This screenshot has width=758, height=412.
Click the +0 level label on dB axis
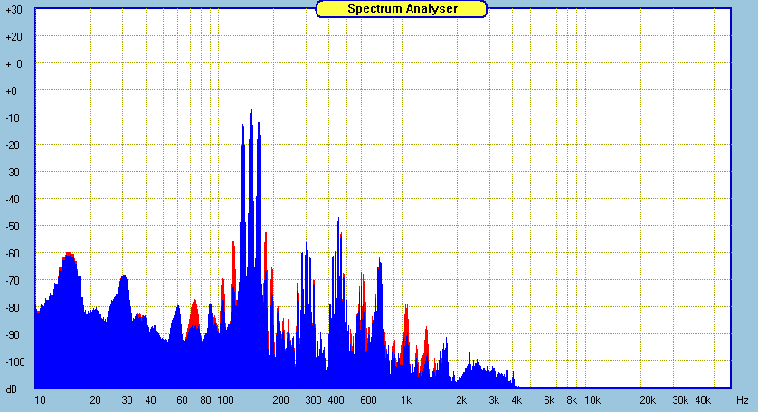pyautogui.click(x=13, y=91)
